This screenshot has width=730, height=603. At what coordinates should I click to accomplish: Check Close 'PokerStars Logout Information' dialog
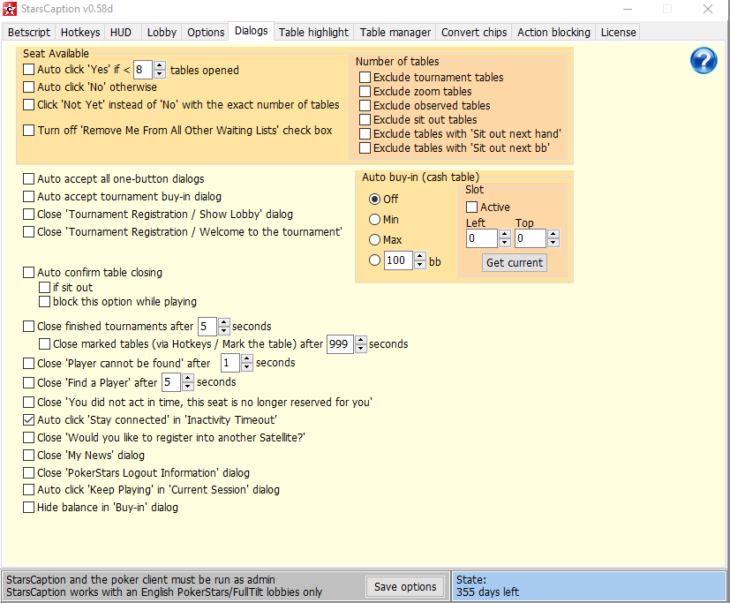29,473
